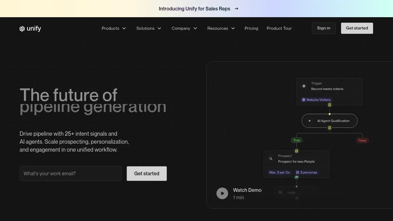Click people icon below Prospect card
The height and width of the screenshot is (221, 393).
297,177
